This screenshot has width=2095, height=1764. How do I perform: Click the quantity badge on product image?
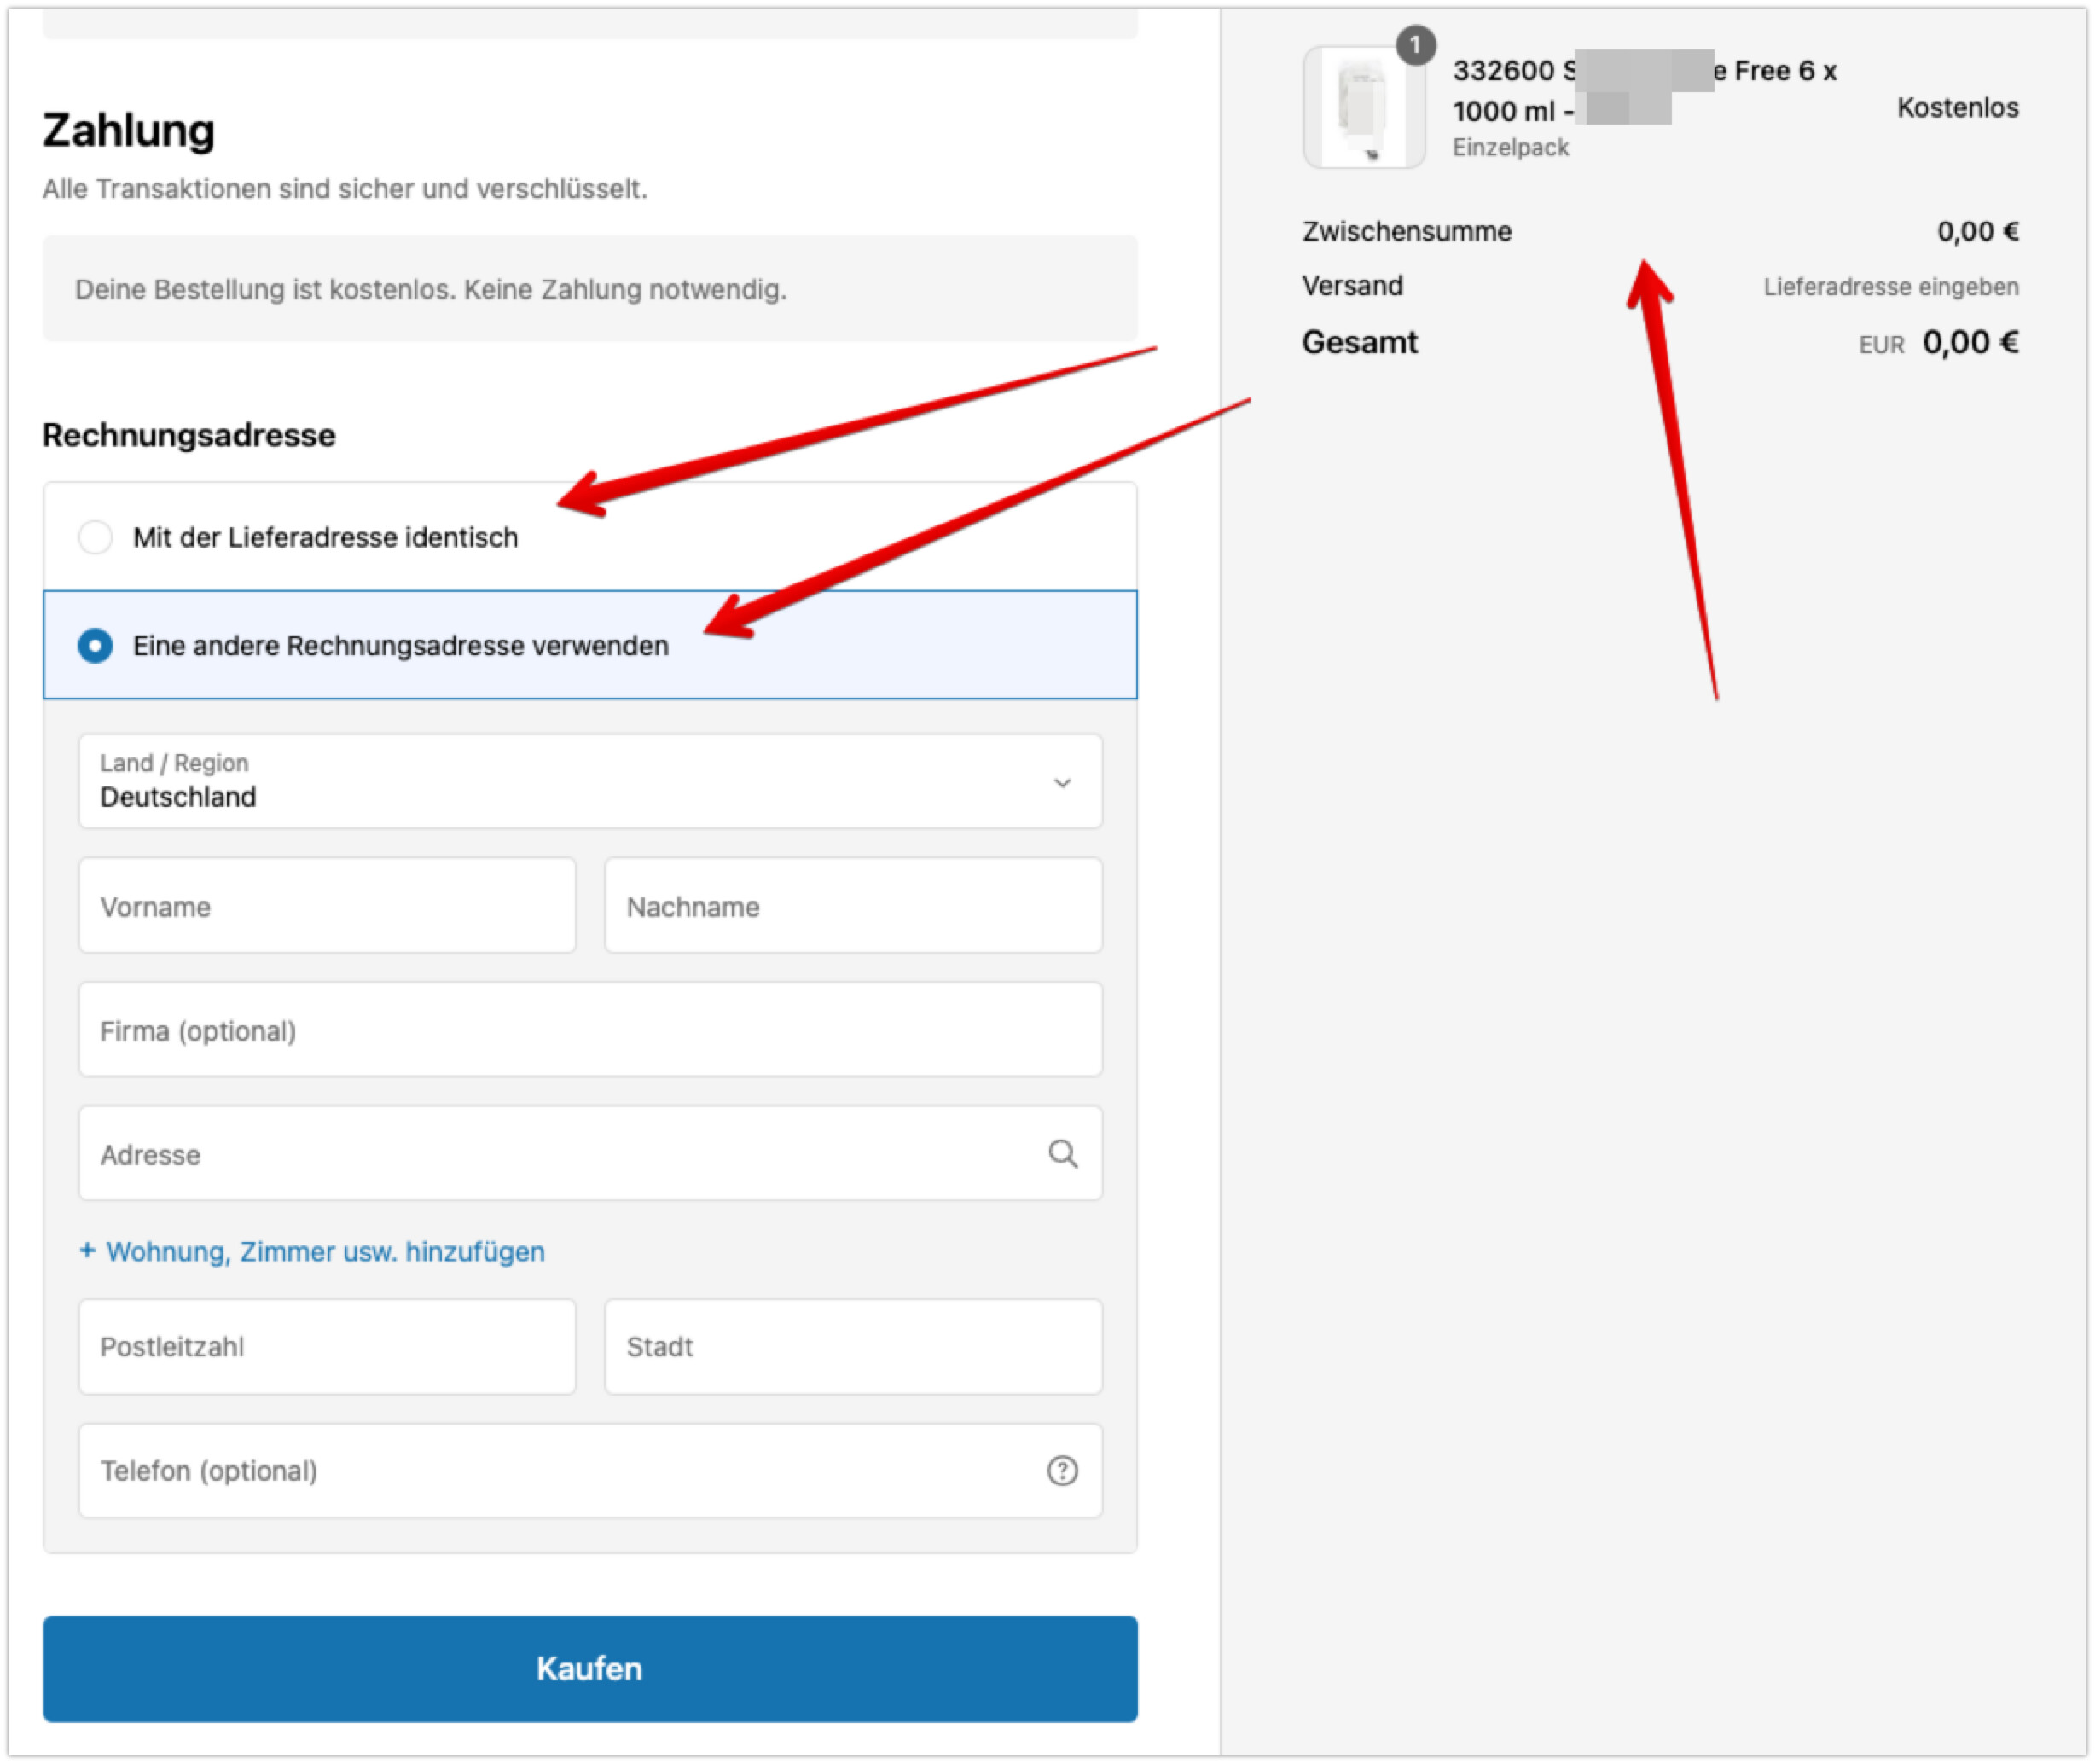tap(1415, 45)
